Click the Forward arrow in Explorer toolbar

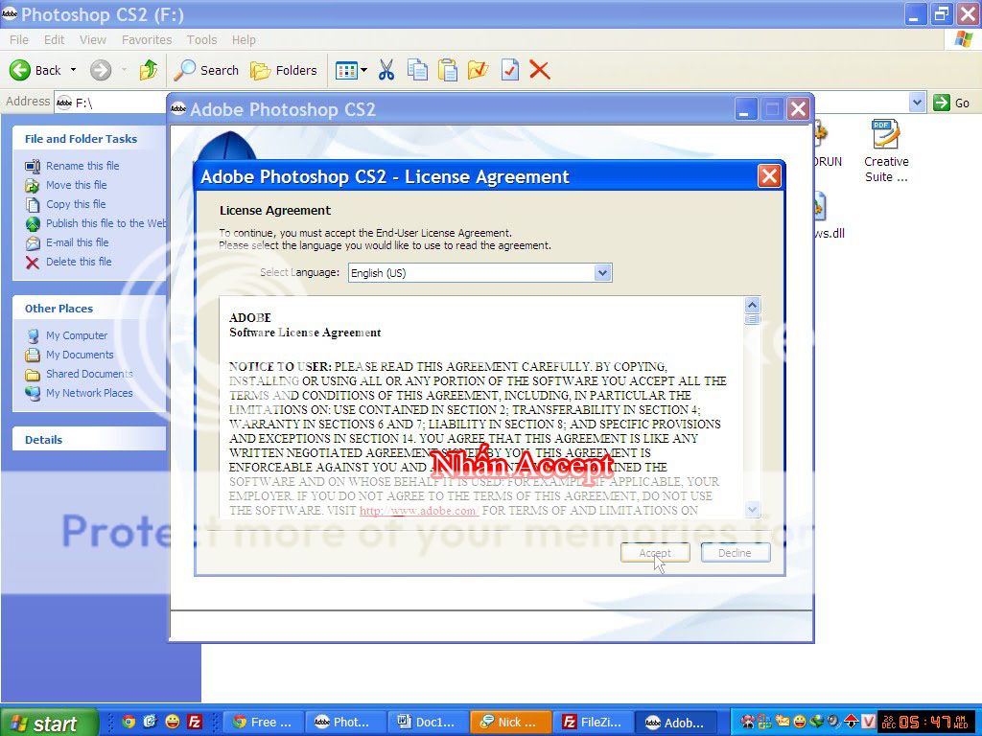pos(100,70)
